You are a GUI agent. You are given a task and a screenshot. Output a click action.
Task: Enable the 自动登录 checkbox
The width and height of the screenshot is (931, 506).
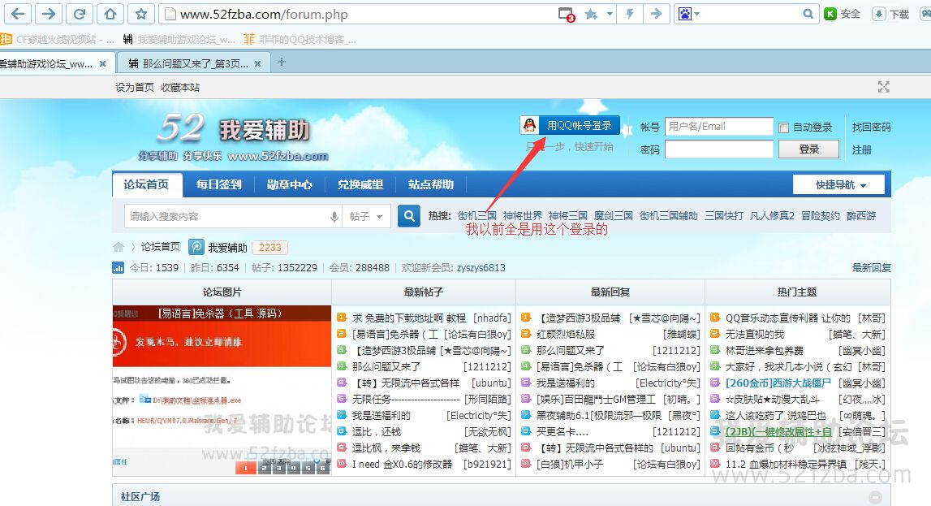click(x=783, y=128)
